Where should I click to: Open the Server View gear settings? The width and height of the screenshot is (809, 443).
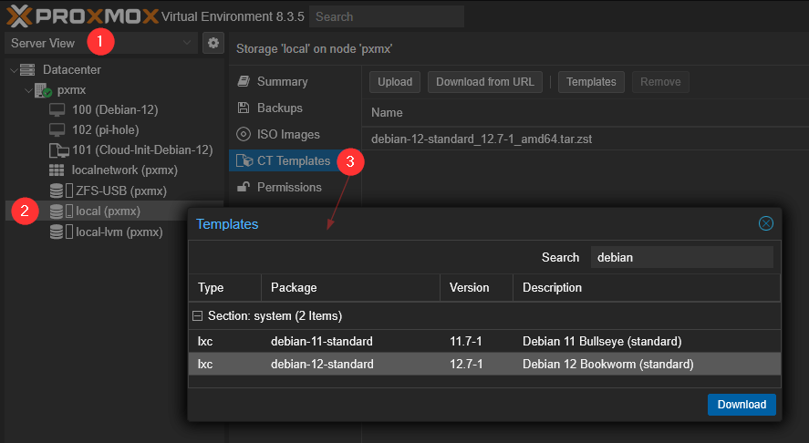click(213, 43)
